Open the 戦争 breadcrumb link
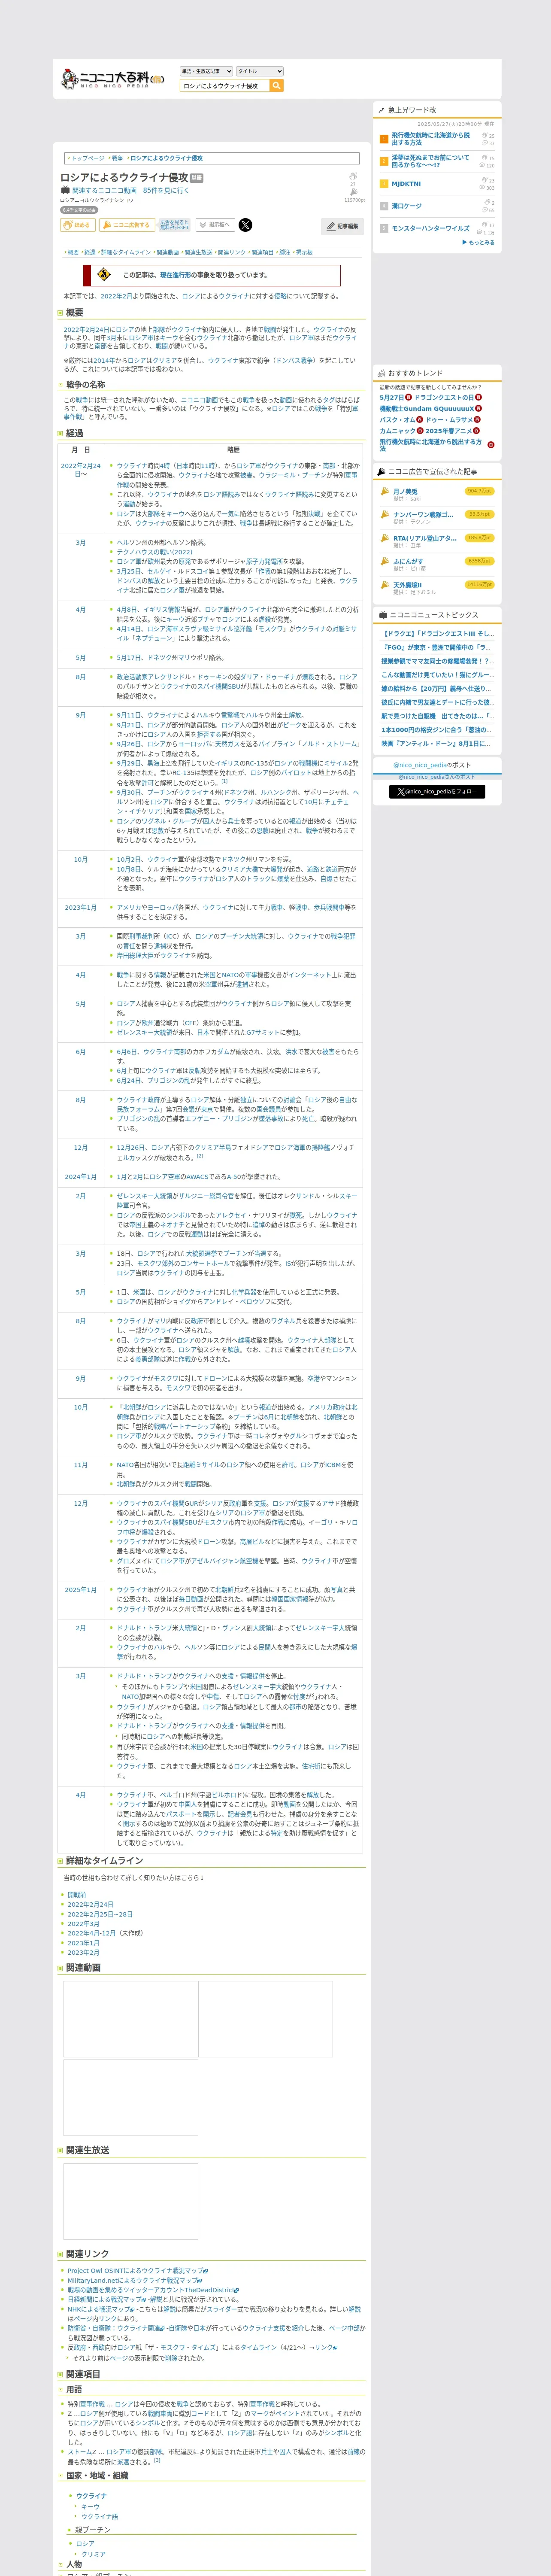 click(x=117, y=158)
